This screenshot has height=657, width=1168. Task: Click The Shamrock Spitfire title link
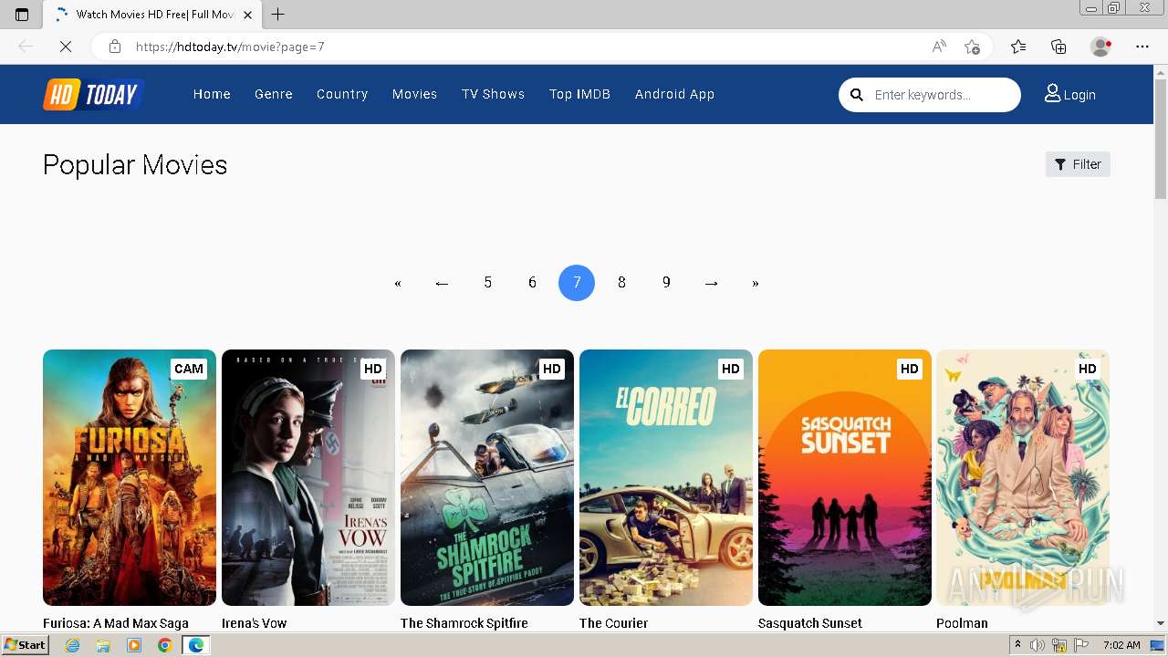pyautogui.click(x=464, y=623)
